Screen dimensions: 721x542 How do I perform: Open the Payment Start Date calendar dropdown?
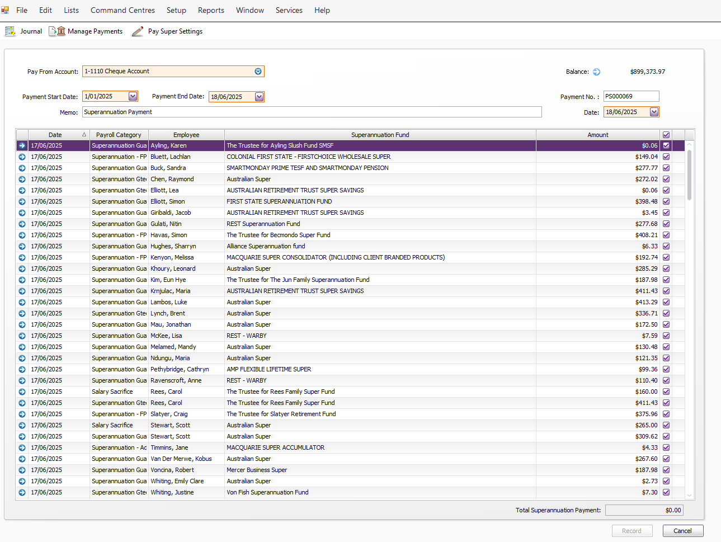pyautogui.click(x=133, y=96)
